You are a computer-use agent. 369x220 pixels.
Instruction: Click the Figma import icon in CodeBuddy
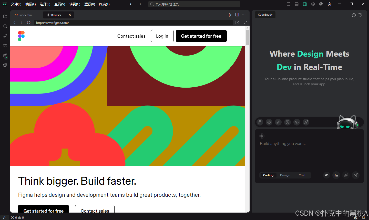coord(260,122)
